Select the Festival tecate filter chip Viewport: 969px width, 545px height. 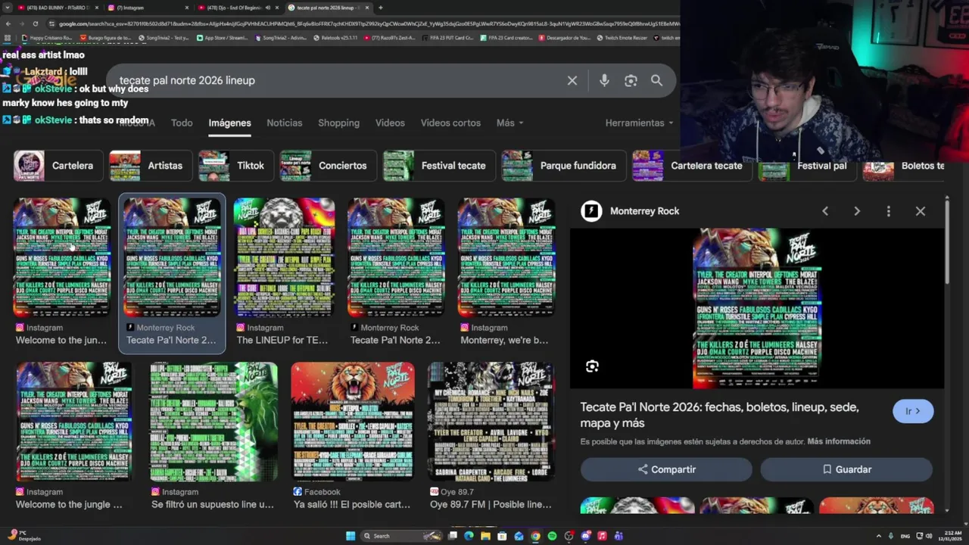pos(438,166)
